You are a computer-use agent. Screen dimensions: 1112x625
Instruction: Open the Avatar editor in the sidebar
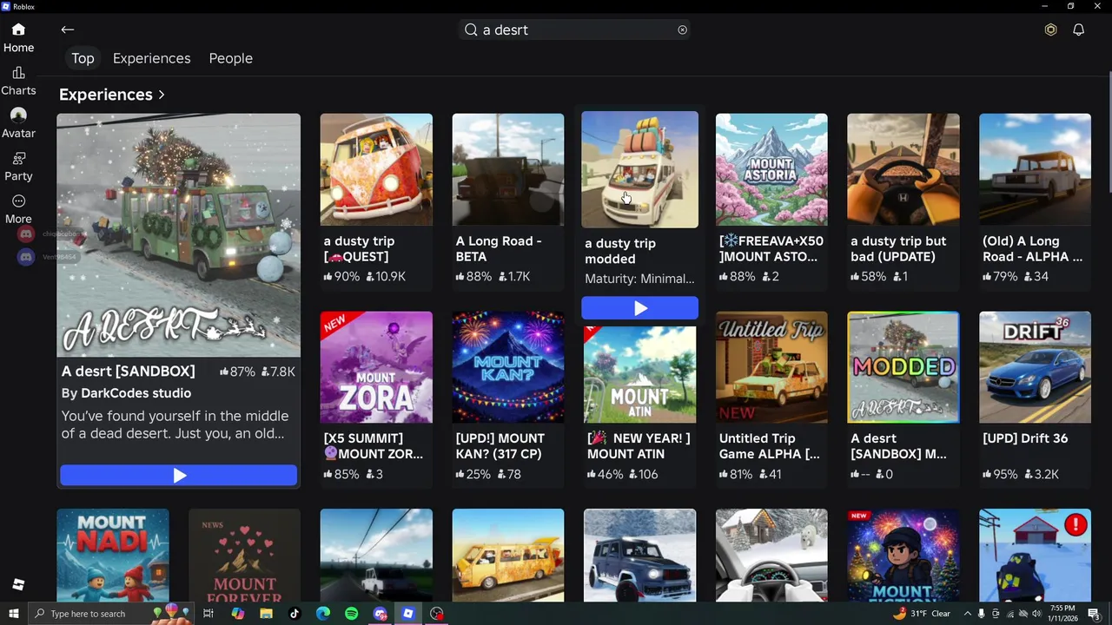coord(18,123)
